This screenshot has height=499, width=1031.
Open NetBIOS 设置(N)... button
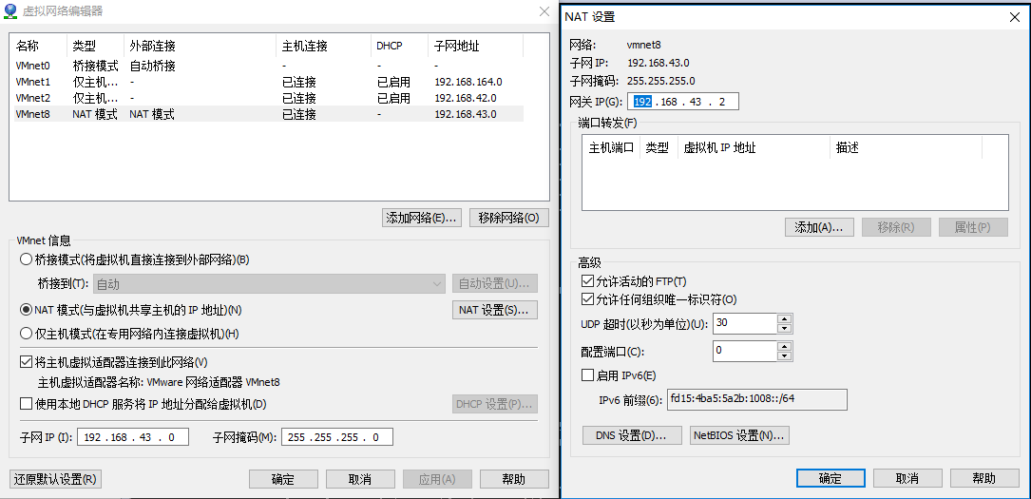click(739, 435)
